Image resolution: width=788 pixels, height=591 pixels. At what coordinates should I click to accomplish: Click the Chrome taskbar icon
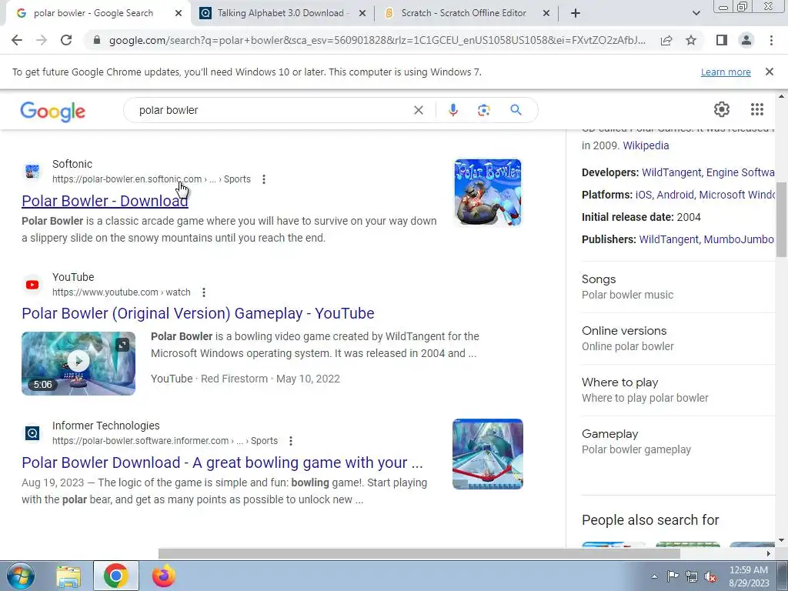(115, 576)
